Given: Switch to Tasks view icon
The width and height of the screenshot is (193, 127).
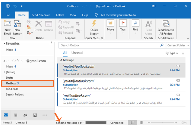Looking at the screenshot, I should [x=35, y=115].
